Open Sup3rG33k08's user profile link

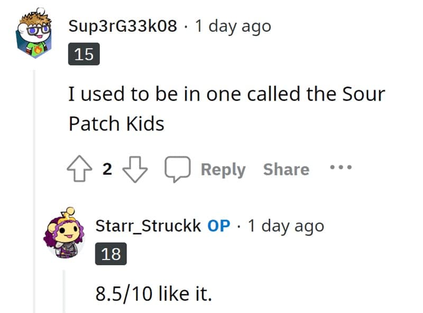pos(123,26)
